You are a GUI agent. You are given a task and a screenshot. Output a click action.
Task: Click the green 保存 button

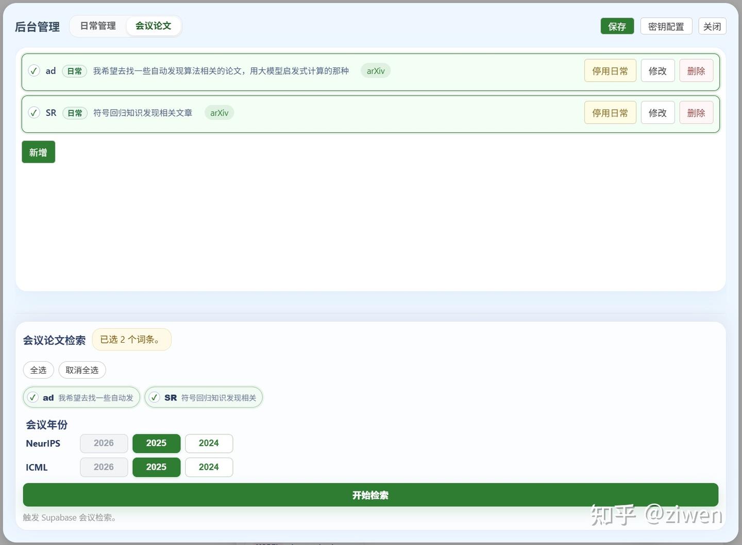[617, 26]
